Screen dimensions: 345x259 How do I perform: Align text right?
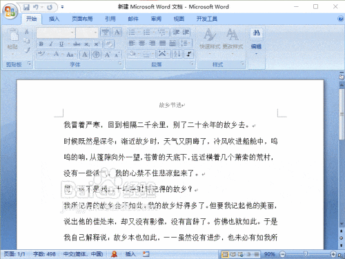(152, 43)
